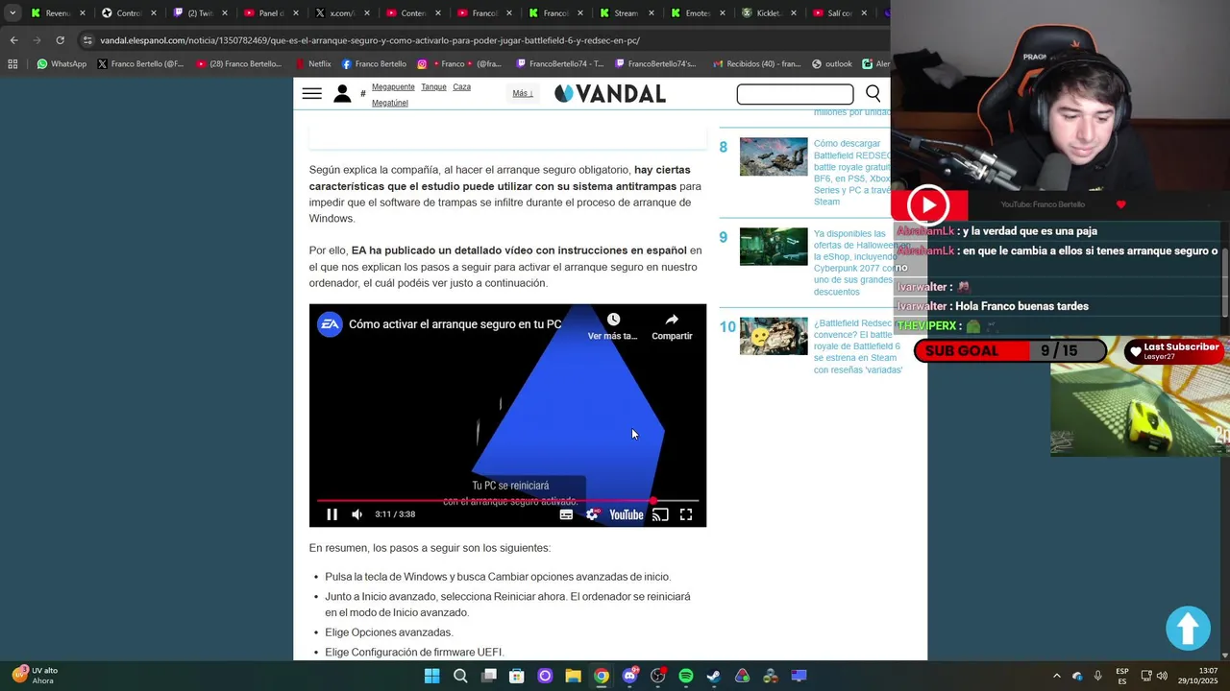Open Discord from the taskbar
Image resolution: width=1230 pixels, height=691 pixels.
click(x=629, y=676)
